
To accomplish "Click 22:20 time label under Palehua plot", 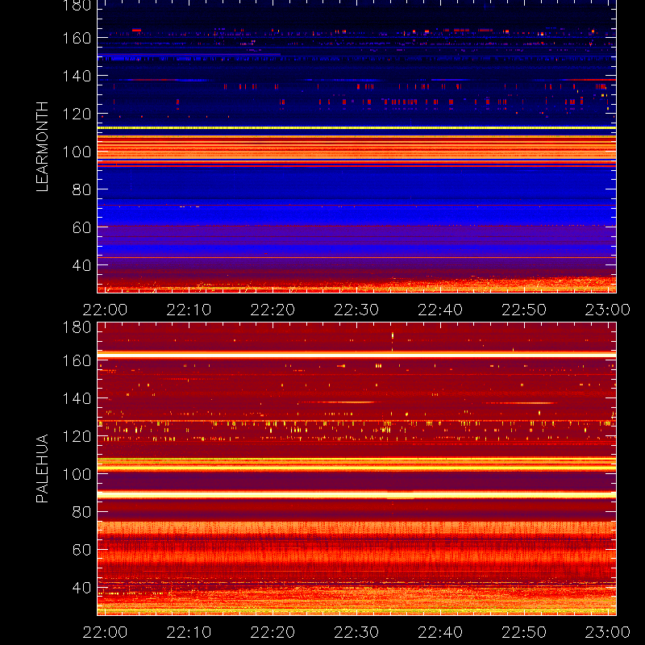I will (x=273, y=632).
